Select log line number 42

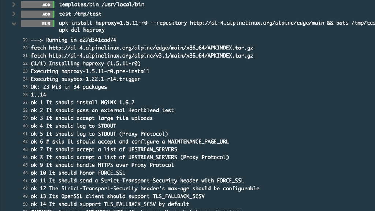pyautogui.click(x=25, y=142)
